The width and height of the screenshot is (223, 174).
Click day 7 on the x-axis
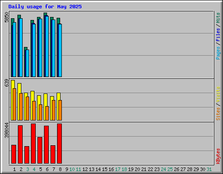tap(54, 169)
